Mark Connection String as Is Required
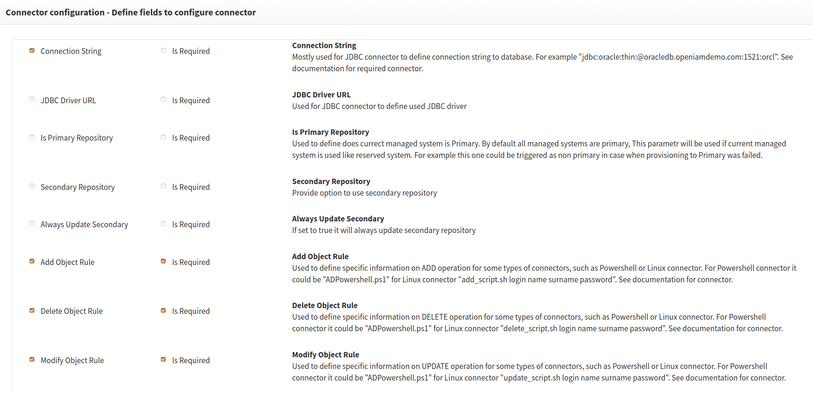This screenshot has width=813, height=394. click(x=163, y=50)
